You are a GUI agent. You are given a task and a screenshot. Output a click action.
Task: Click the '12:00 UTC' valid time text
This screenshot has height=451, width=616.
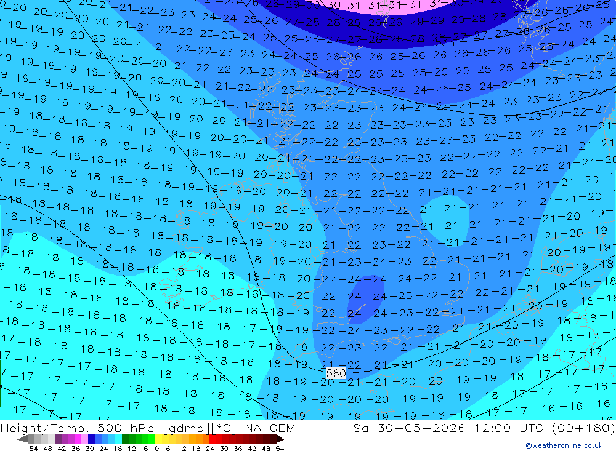pyautogui.click(x=509, y=428)
